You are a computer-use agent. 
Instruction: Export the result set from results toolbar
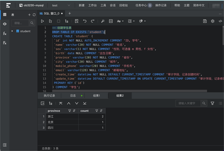(43, 103)
